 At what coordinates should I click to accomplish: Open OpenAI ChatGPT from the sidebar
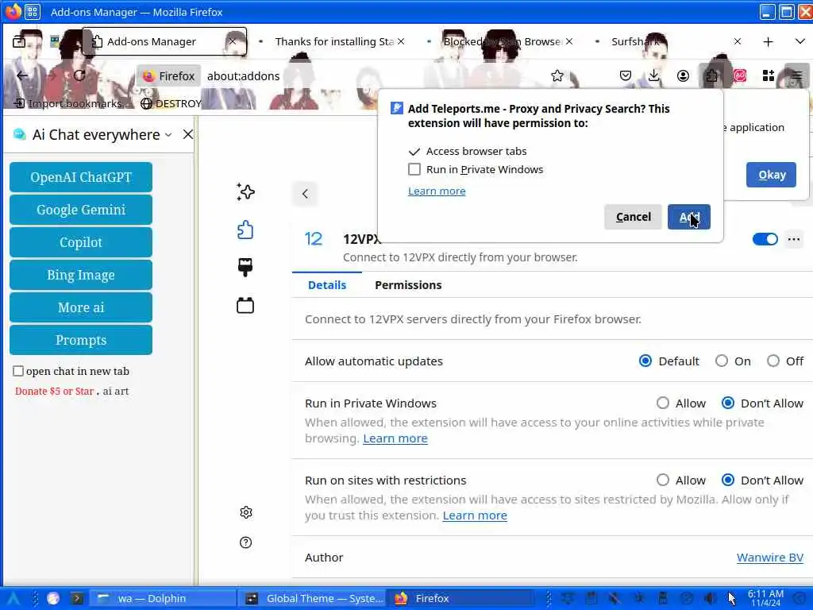click(x=81, y=177)
